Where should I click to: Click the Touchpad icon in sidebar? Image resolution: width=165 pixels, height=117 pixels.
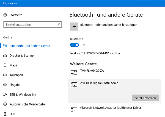click(5, 75)
